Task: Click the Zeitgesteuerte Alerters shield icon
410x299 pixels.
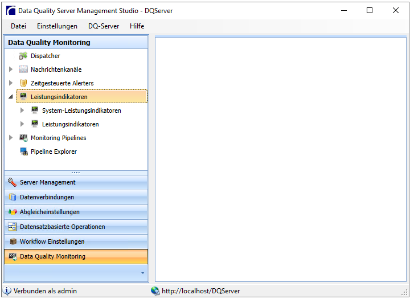Action: click(x=23, y=83)
